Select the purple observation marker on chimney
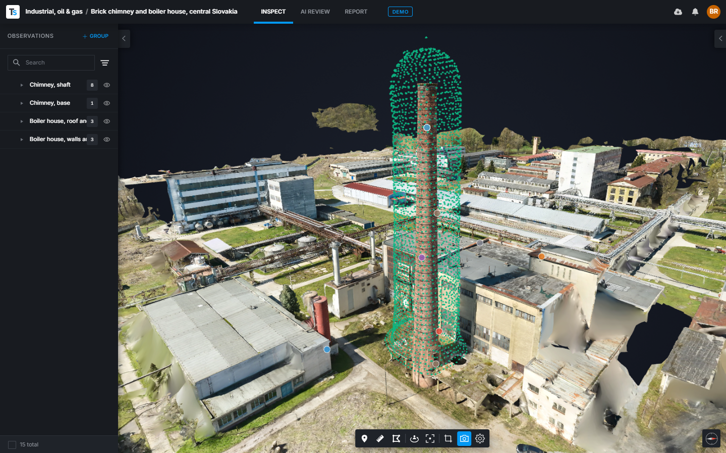This screenshot has height=453, width=726. (x=422, y=257)
